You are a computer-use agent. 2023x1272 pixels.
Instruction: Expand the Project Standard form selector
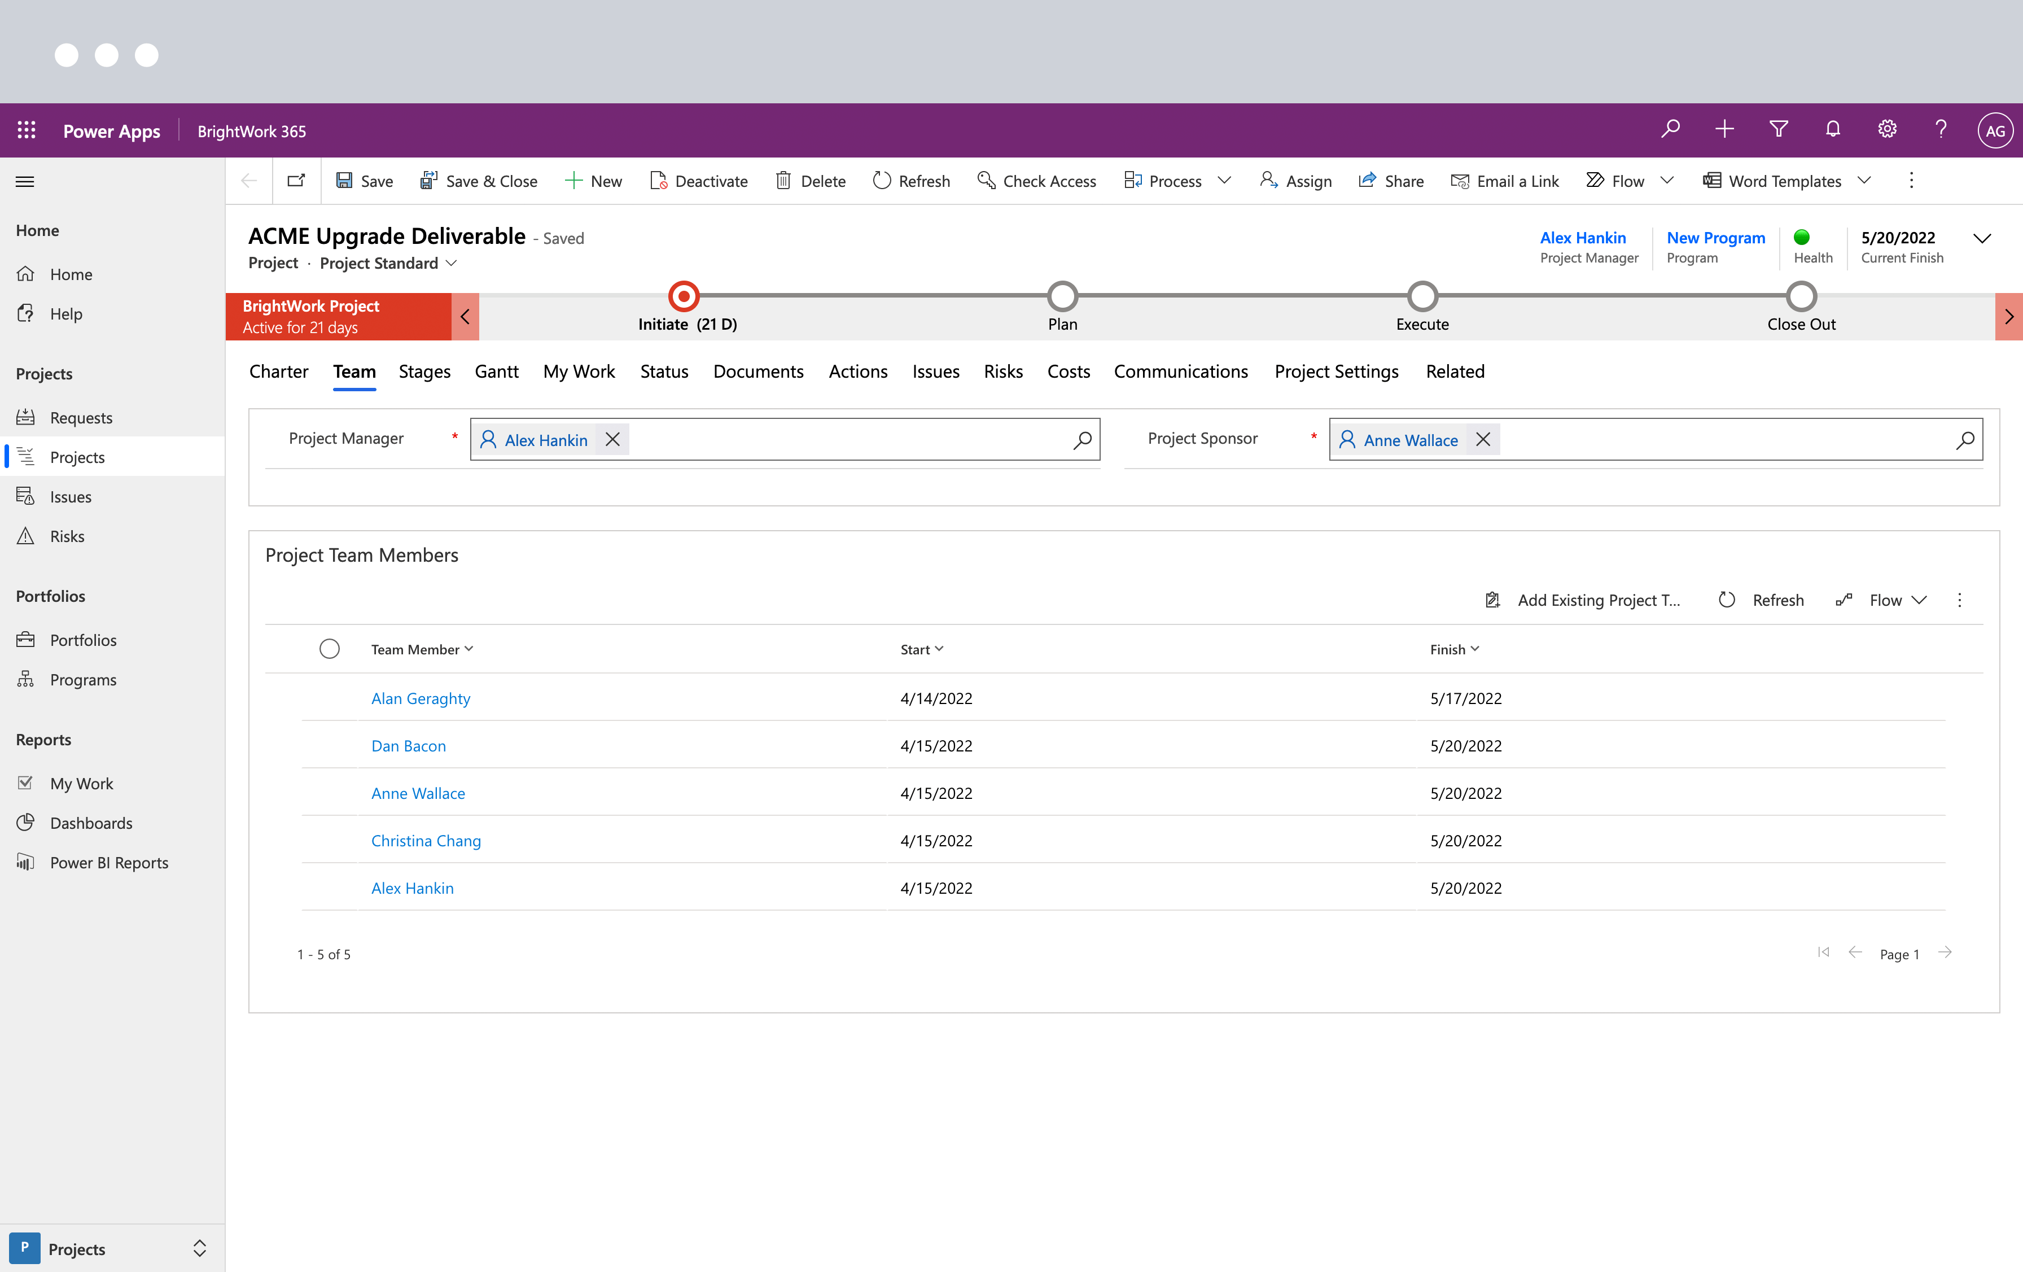point(452,263)
